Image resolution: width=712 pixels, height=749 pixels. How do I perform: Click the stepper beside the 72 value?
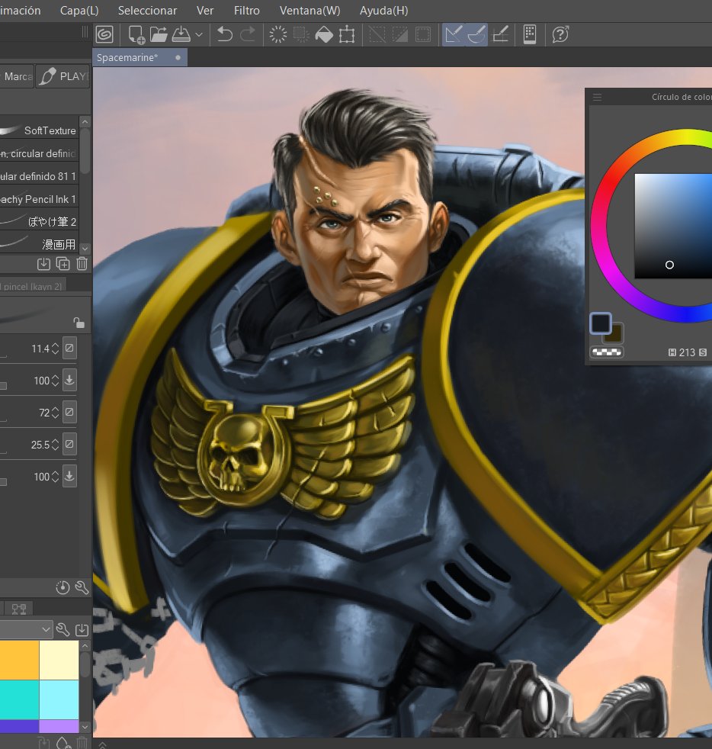pos(56,413)
